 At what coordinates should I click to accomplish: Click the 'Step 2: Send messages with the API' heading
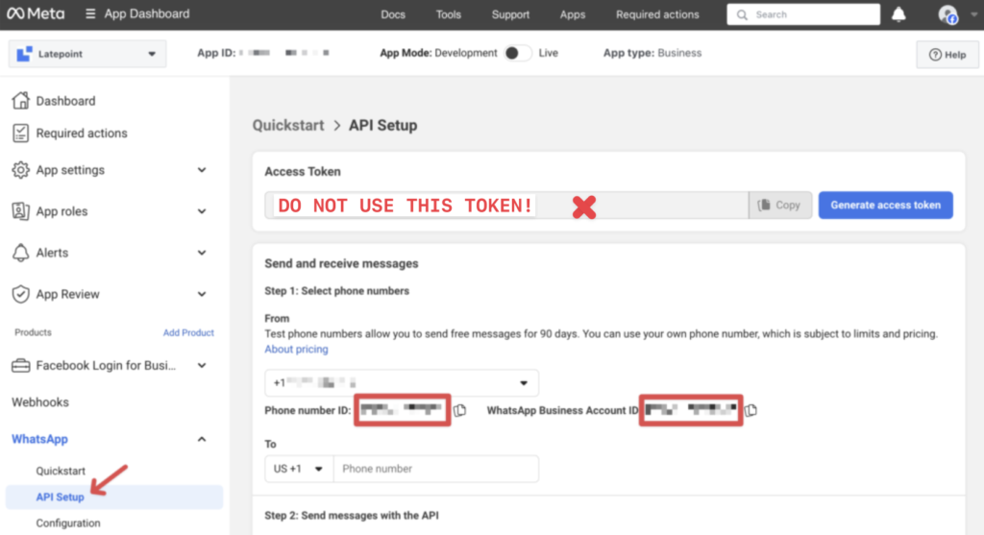point(352,516)
